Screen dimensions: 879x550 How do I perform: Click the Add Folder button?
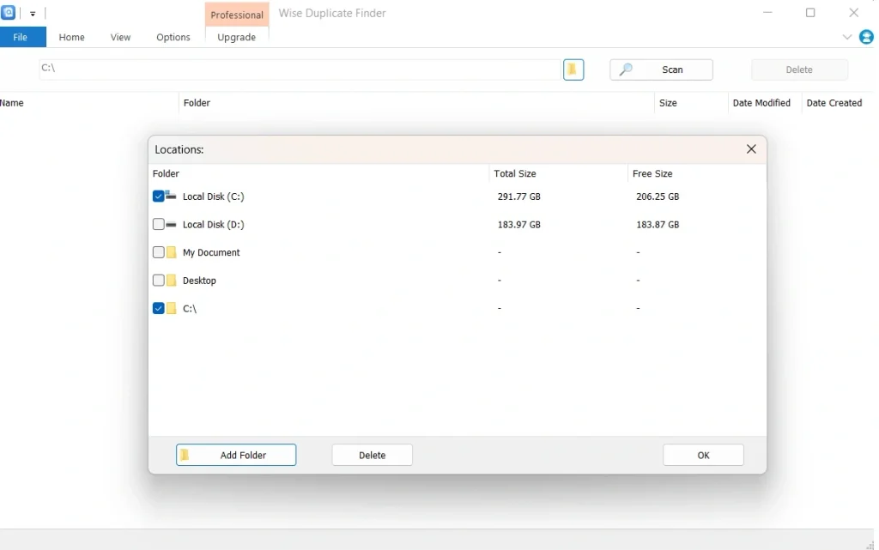click(x=236, y=455)
